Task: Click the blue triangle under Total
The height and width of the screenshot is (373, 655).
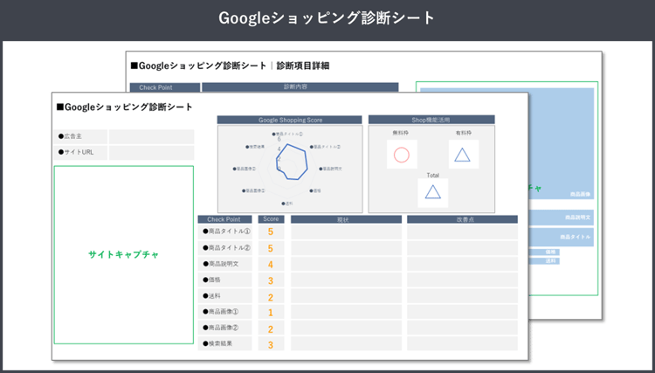Action: point(433,192)
